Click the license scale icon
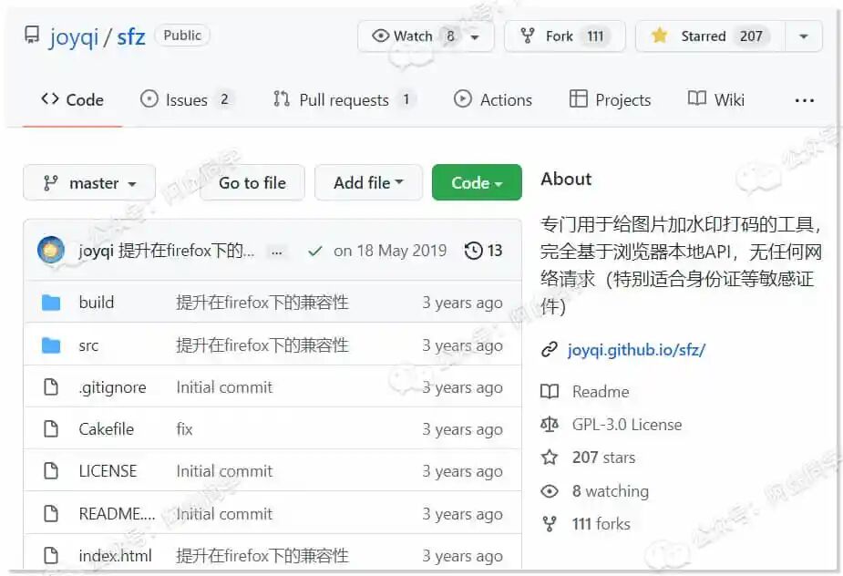The height and width of the screenshot is (576, 843). tap(549, 425)
